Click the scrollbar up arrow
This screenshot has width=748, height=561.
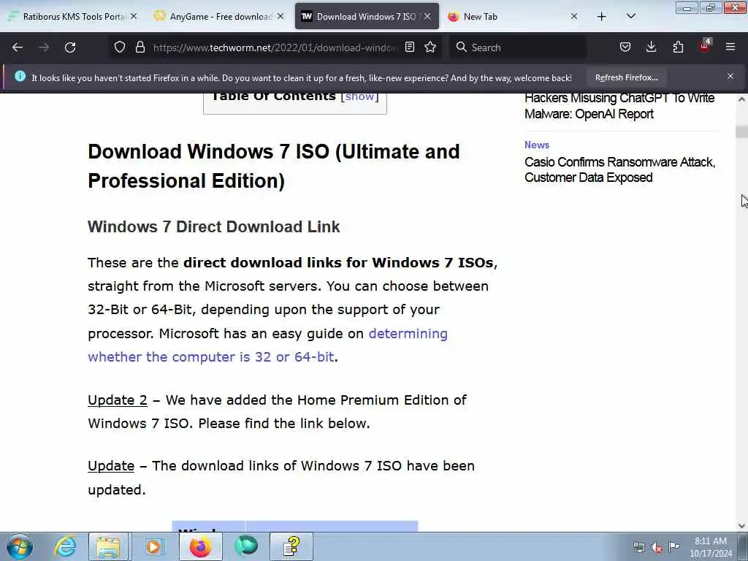coord(741,99)
